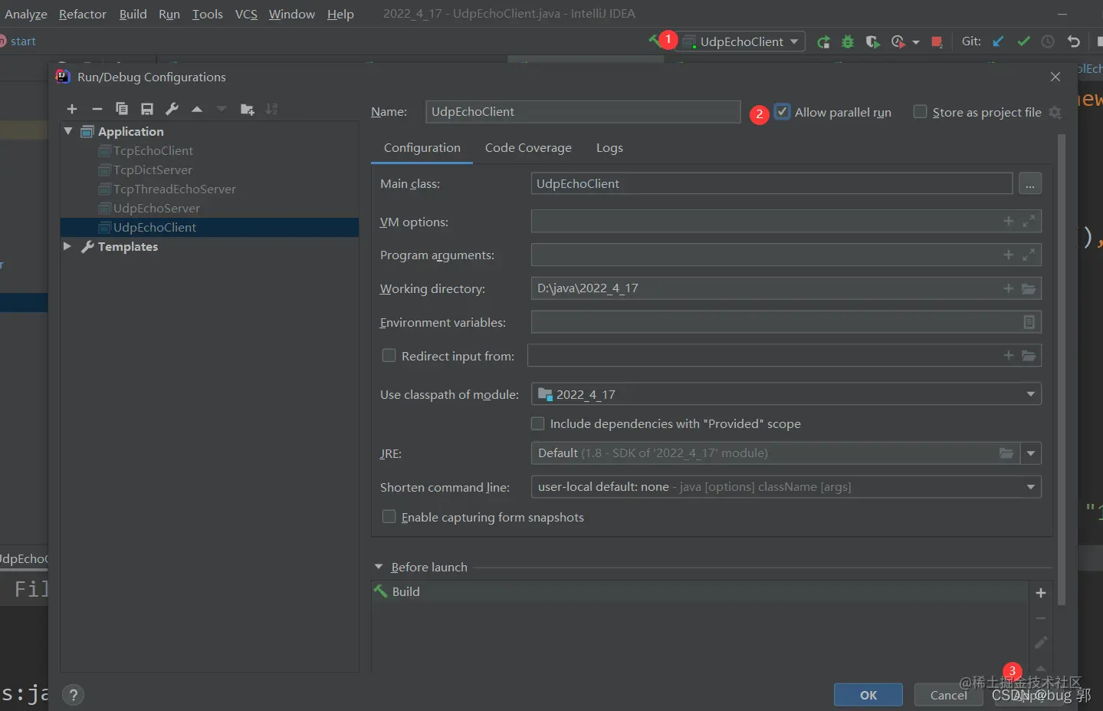Switch to the Configuration tab

click(422, 148)
